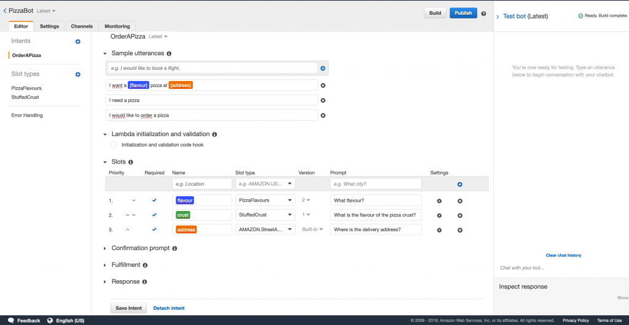Add a new intent with plus icon
This screenshot has width=629, height=325.
tap(77, 42)
